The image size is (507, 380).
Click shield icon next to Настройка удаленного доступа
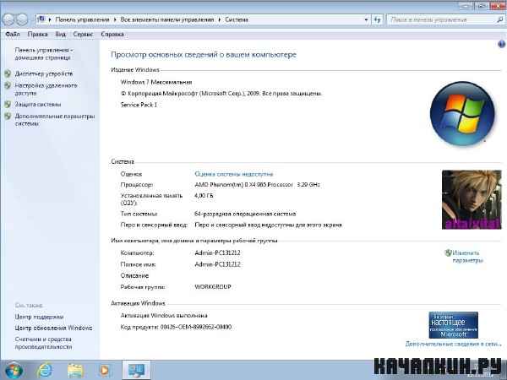(8, 85)
